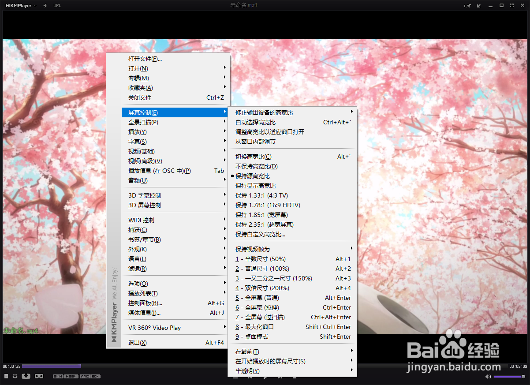530x385 pixels.
Task: Open the KMPlayer logo menu
Action: tap(21, 5)
